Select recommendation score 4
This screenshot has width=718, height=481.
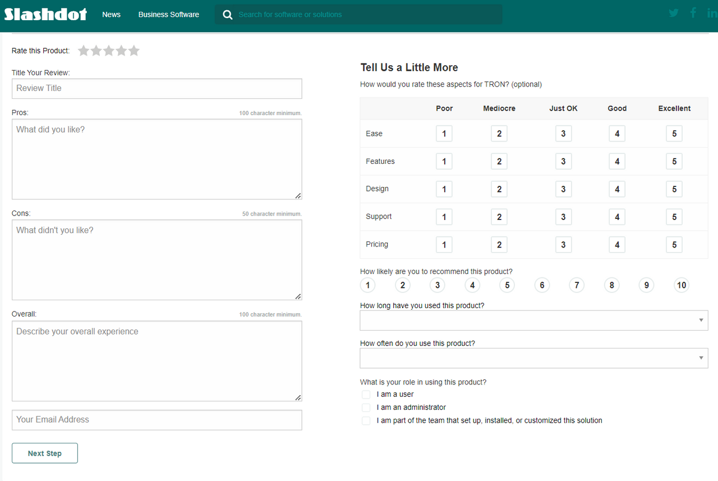point(472,285)
